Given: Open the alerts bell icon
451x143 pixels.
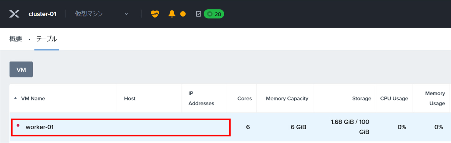Looking at the screenshot, I should (x=172, y=14).
